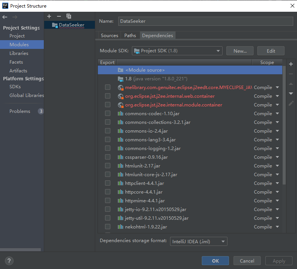Go back using the left arrow
The width and height of the screenshot is (297, 269).
[x=5, y=17]
